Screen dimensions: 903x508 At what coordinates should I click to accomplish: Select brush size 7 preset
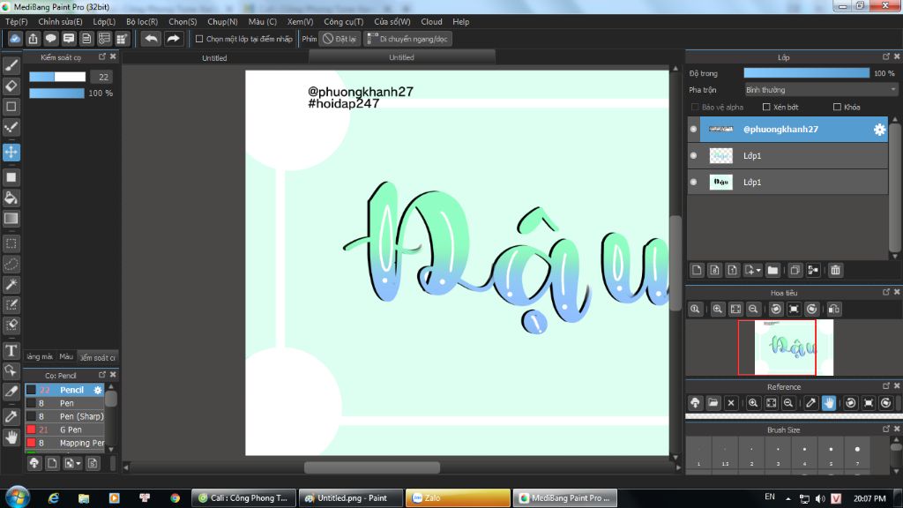tap(857, 455)
